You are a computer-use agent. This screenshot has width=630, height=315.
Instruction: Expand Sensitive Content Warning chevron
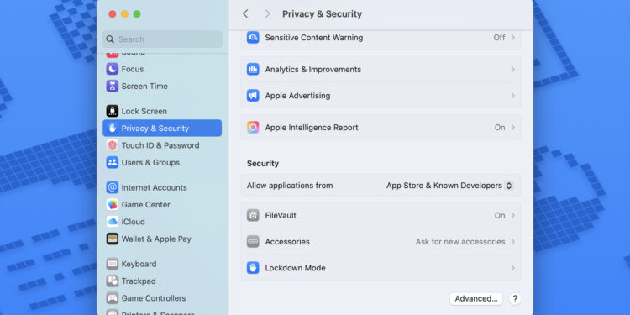coord(512,37)
